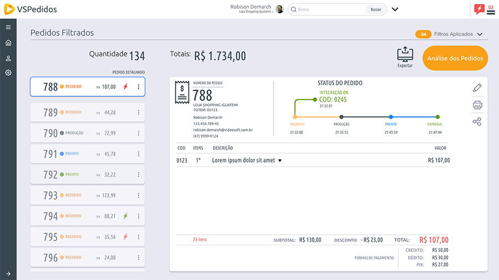Click the Análise dos Pedidos button
This screenshot has width=499, height=280.
[x=455, y=58]
